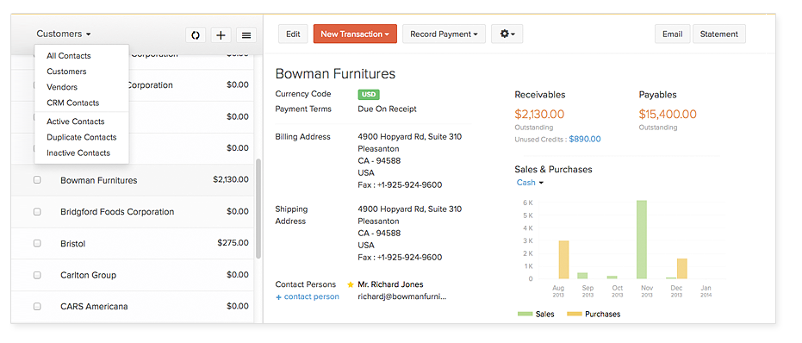
Task: Click the richardj@bowmanfurni... email text
Action: click(x=401, y=296)
